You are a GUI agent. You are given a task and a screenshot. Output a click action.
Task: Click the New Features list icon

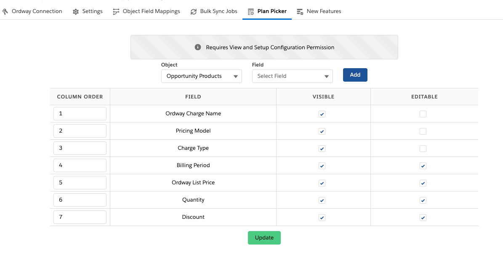tap(300, 11)
